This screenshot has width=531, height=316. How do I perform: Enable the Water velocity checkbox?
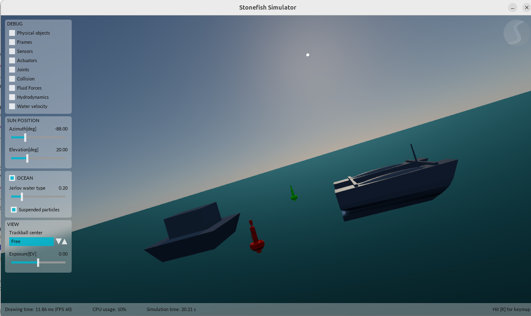click(x=12, y=106)
